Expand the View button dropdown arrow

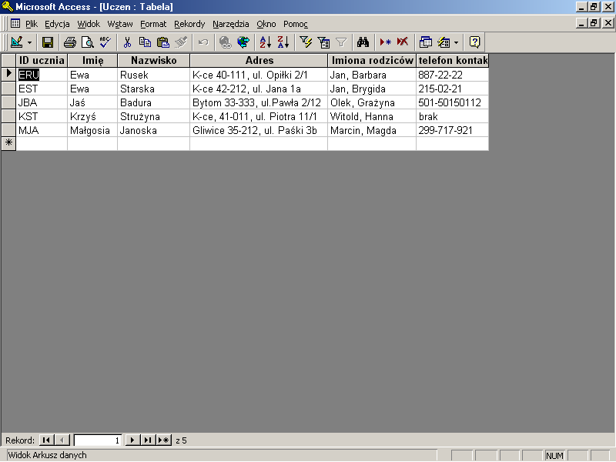(x=29, y=42)
